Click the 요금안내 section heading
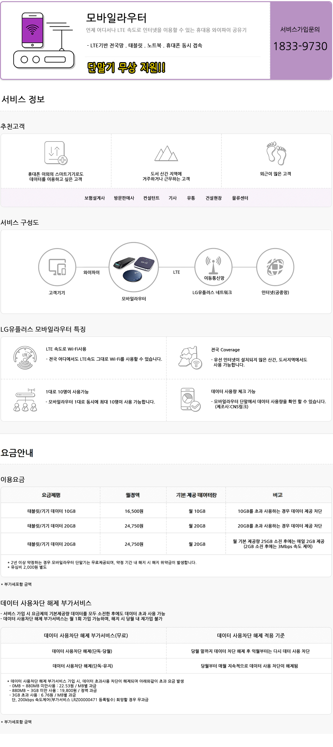The width and height of the screenshot is (333, 747). [17, 453]
